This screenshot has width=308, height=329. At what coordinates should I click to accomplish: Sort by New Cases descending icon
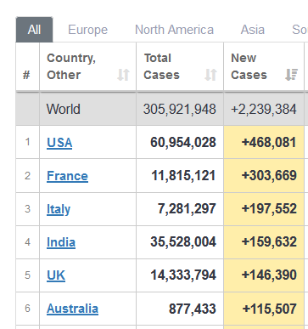tap(292, 75)
